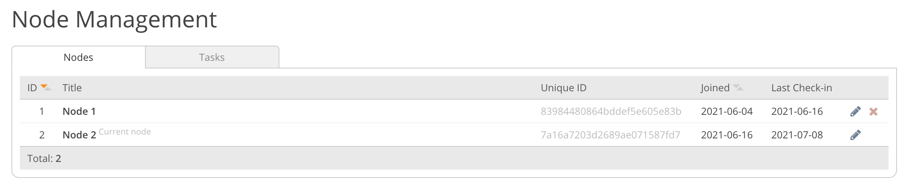900x184 pixels.
Task: Click Node 2's joined date
Action: coord(727,135)
